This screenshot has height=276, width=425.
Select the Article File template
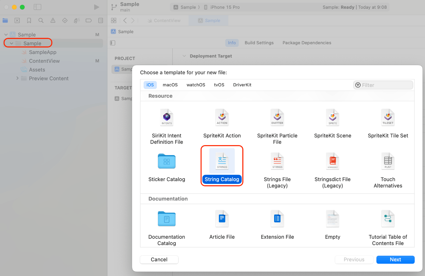(x=222, y=225)
